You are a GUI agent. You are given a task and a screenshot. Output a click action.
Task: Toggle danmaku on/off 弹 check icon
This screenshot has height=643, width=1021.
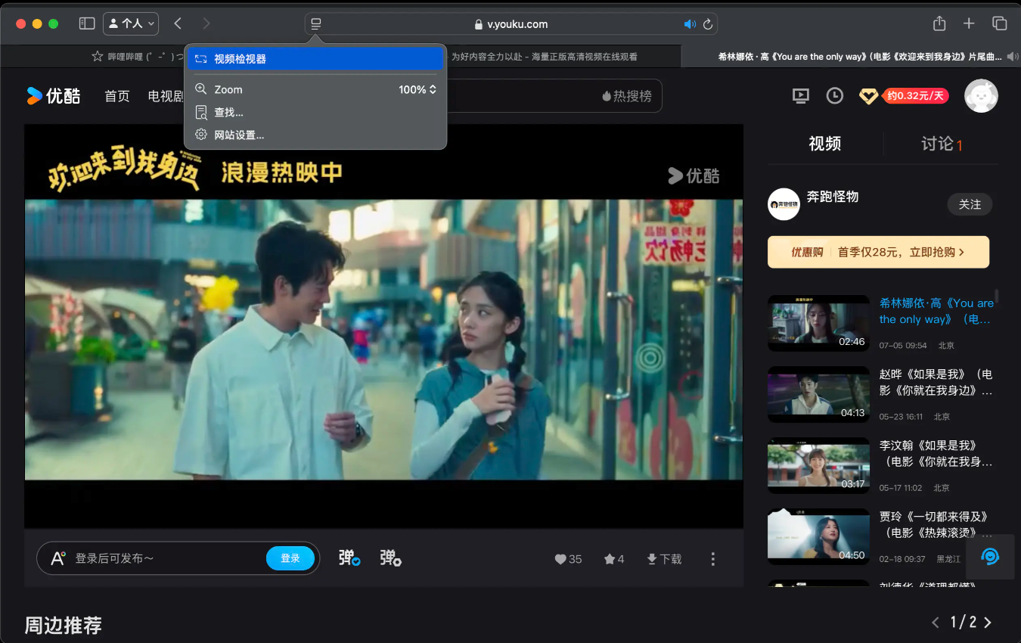click(x=349, y=558)
